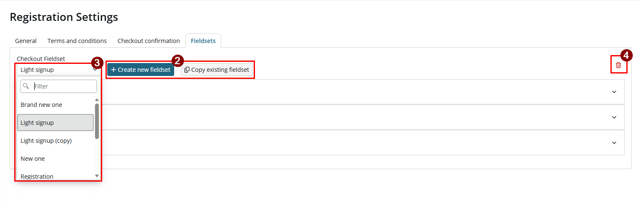Click the magnifier icon in the filter box
Screen dimensions: 641x205
[x=26, y=86]
